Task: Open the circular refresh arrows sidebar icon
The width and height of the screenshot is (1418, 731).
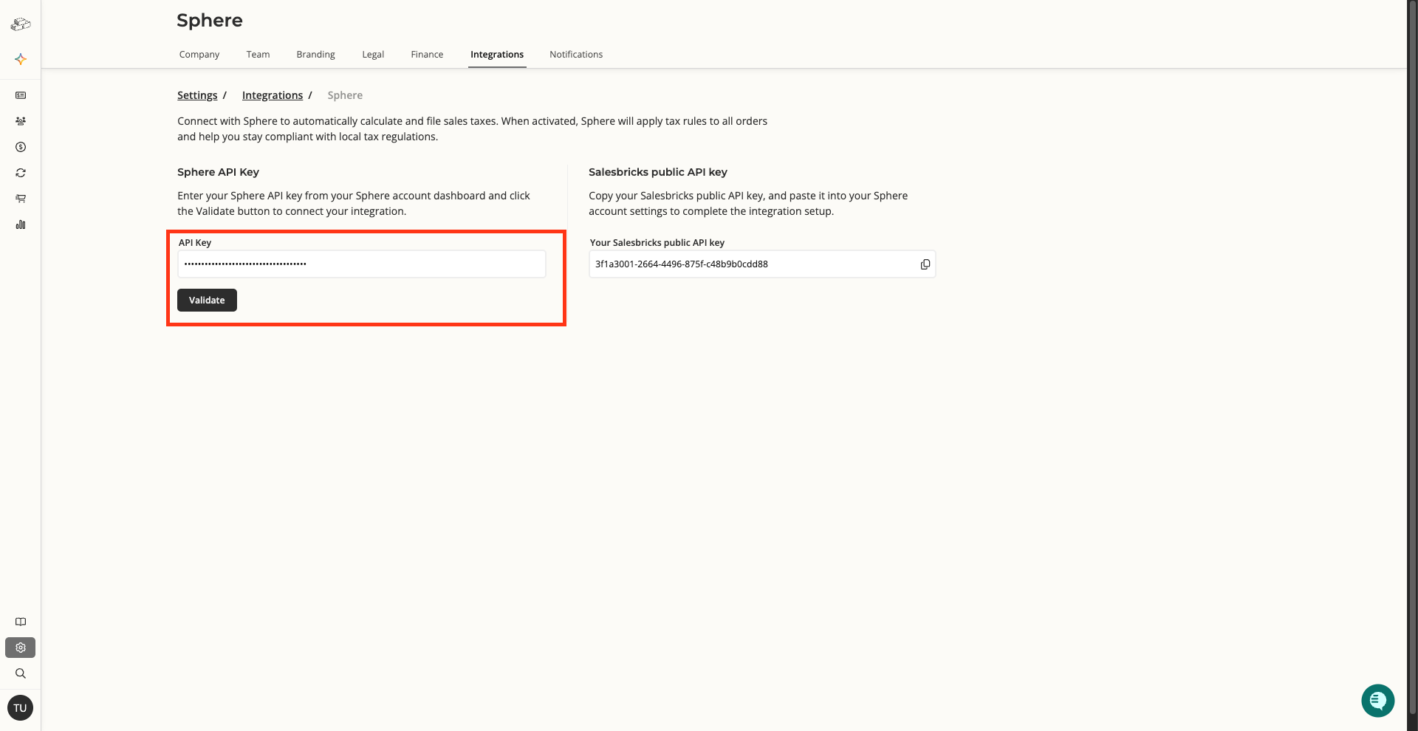Action: coord(21,173)
